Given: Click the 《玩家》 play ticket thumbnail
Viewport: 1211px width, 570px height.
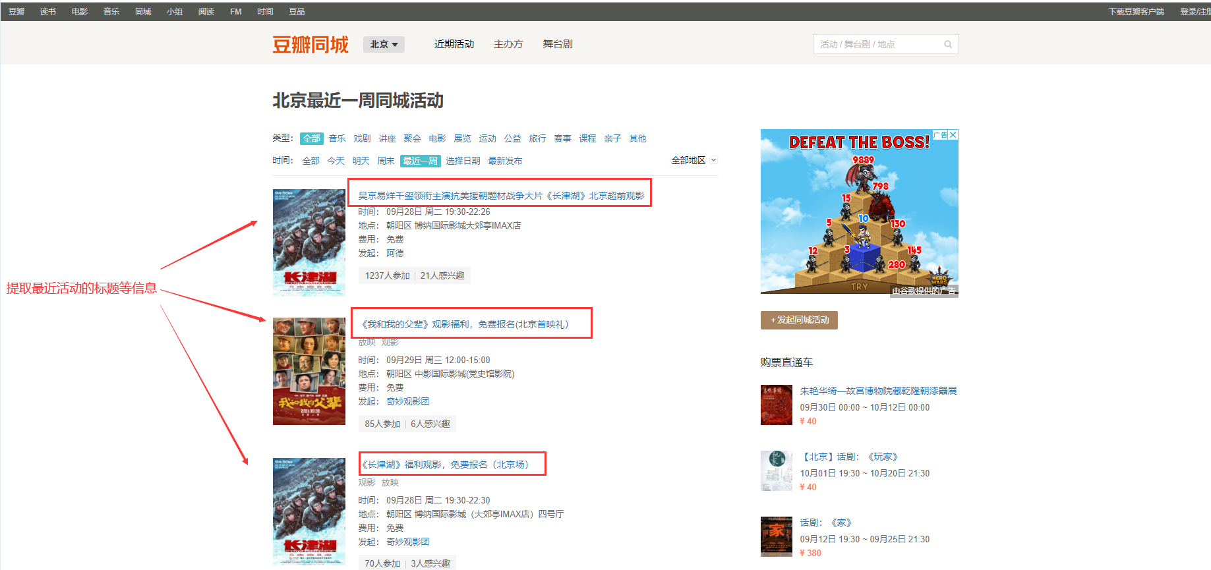Looking at the screenshot, I should click(x=777, y=470).
